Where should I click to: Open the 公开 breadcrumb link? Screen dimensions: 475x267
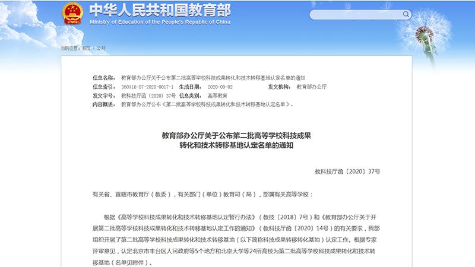(x=101, y=48)
